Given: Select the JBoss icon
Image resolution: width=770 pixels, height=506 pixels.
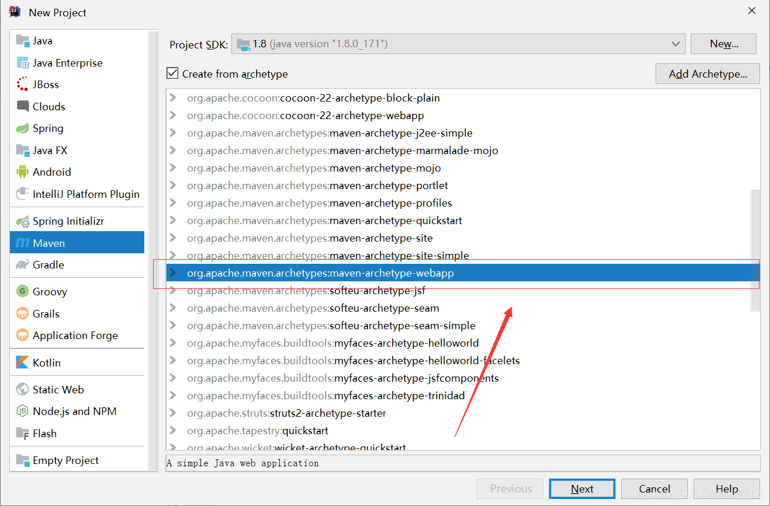Looking at the screenshot, I should [23, 85].
